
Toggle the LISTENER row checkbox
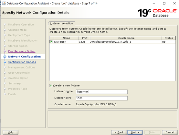click(51, 42)
